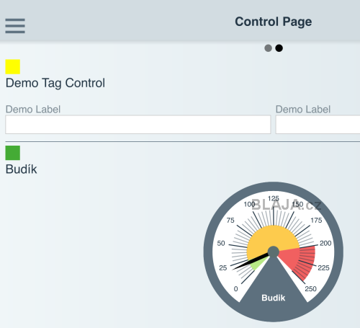360x328 pixels.
Task: Focus the right Demo Label input field
Action: 318,125
